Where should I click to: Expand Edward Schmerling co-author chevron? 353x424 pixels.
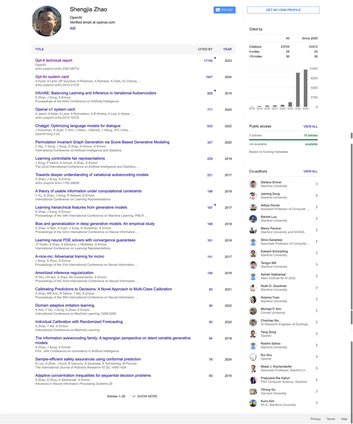point(316,253)
